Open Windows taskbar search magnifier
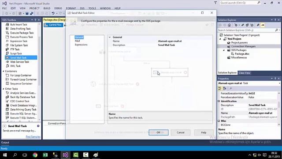Screen dimensions: 282x159 coord(15,155)
